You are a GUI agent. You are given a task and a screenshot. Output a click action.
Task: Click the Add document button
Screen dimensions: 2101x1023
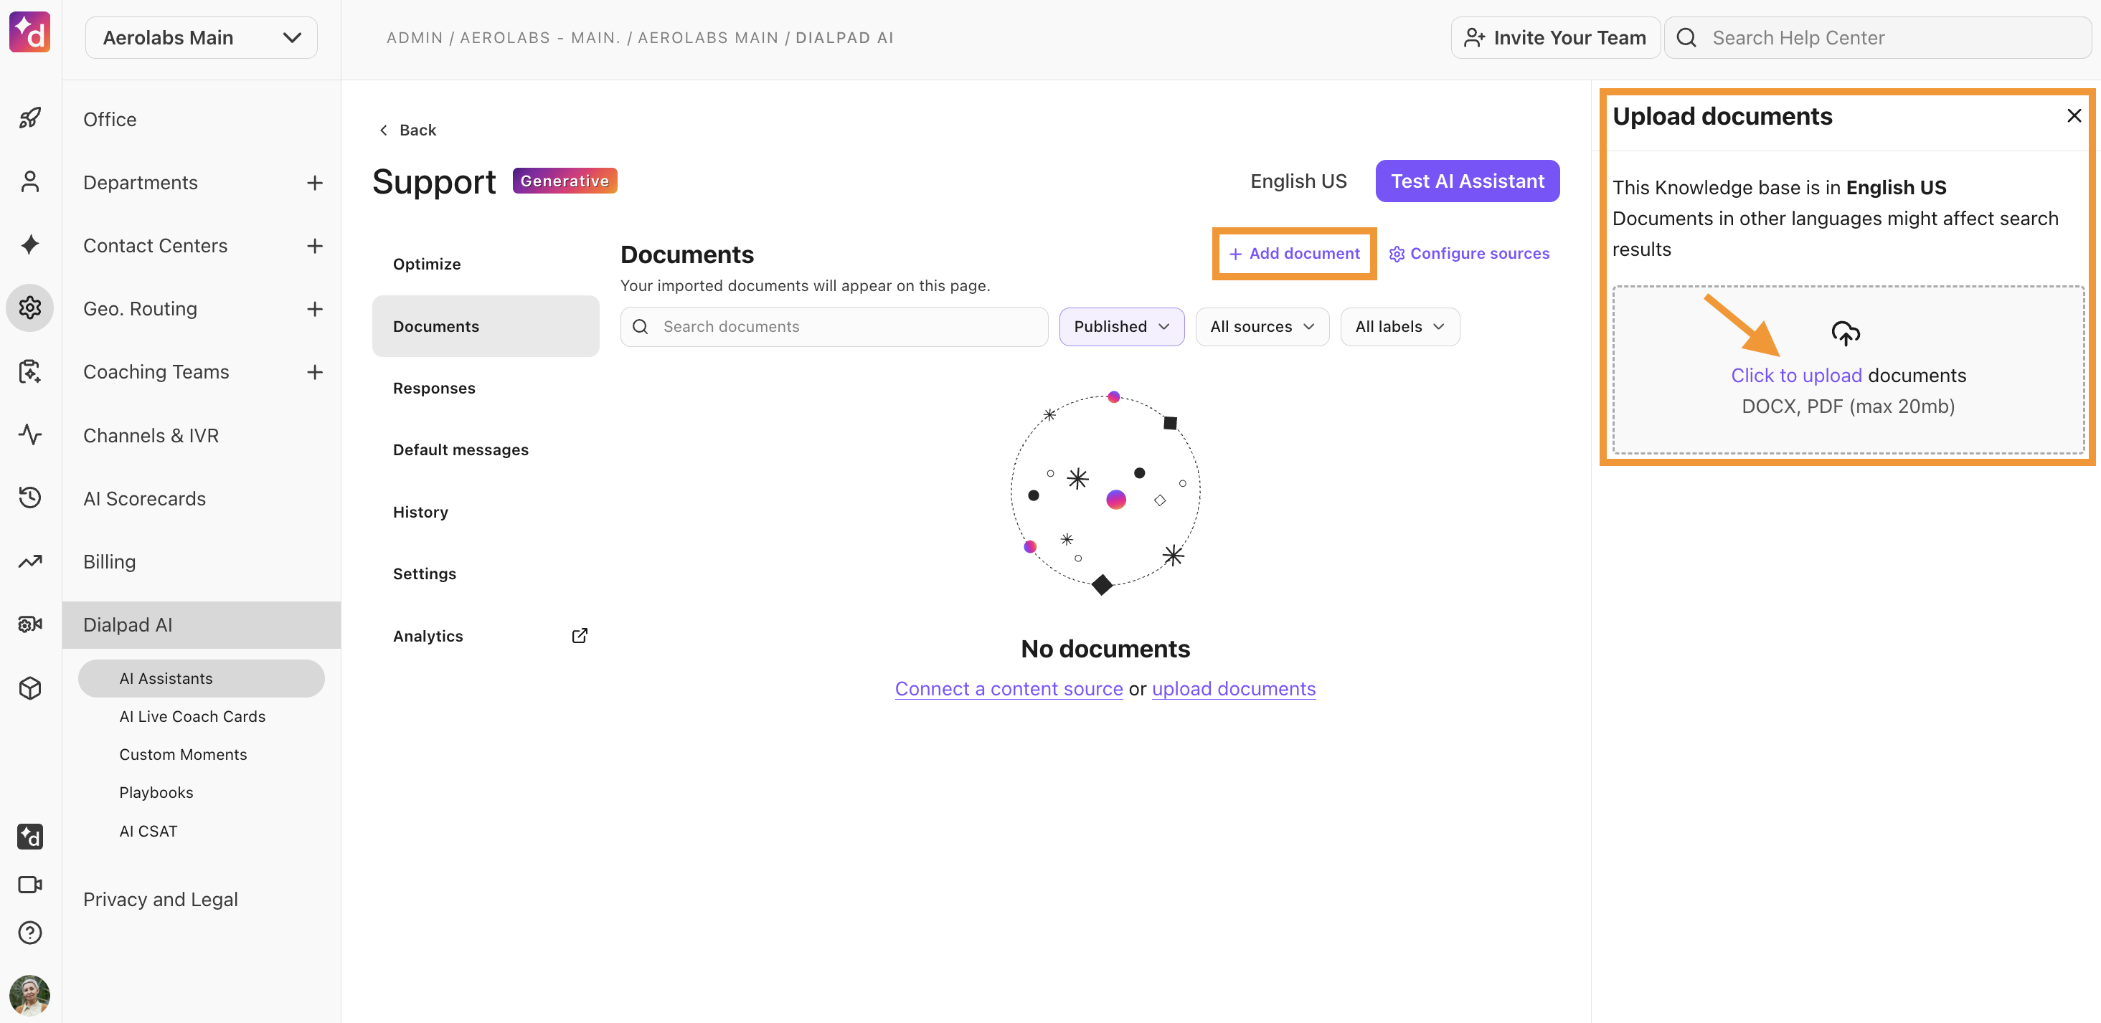1294,254
